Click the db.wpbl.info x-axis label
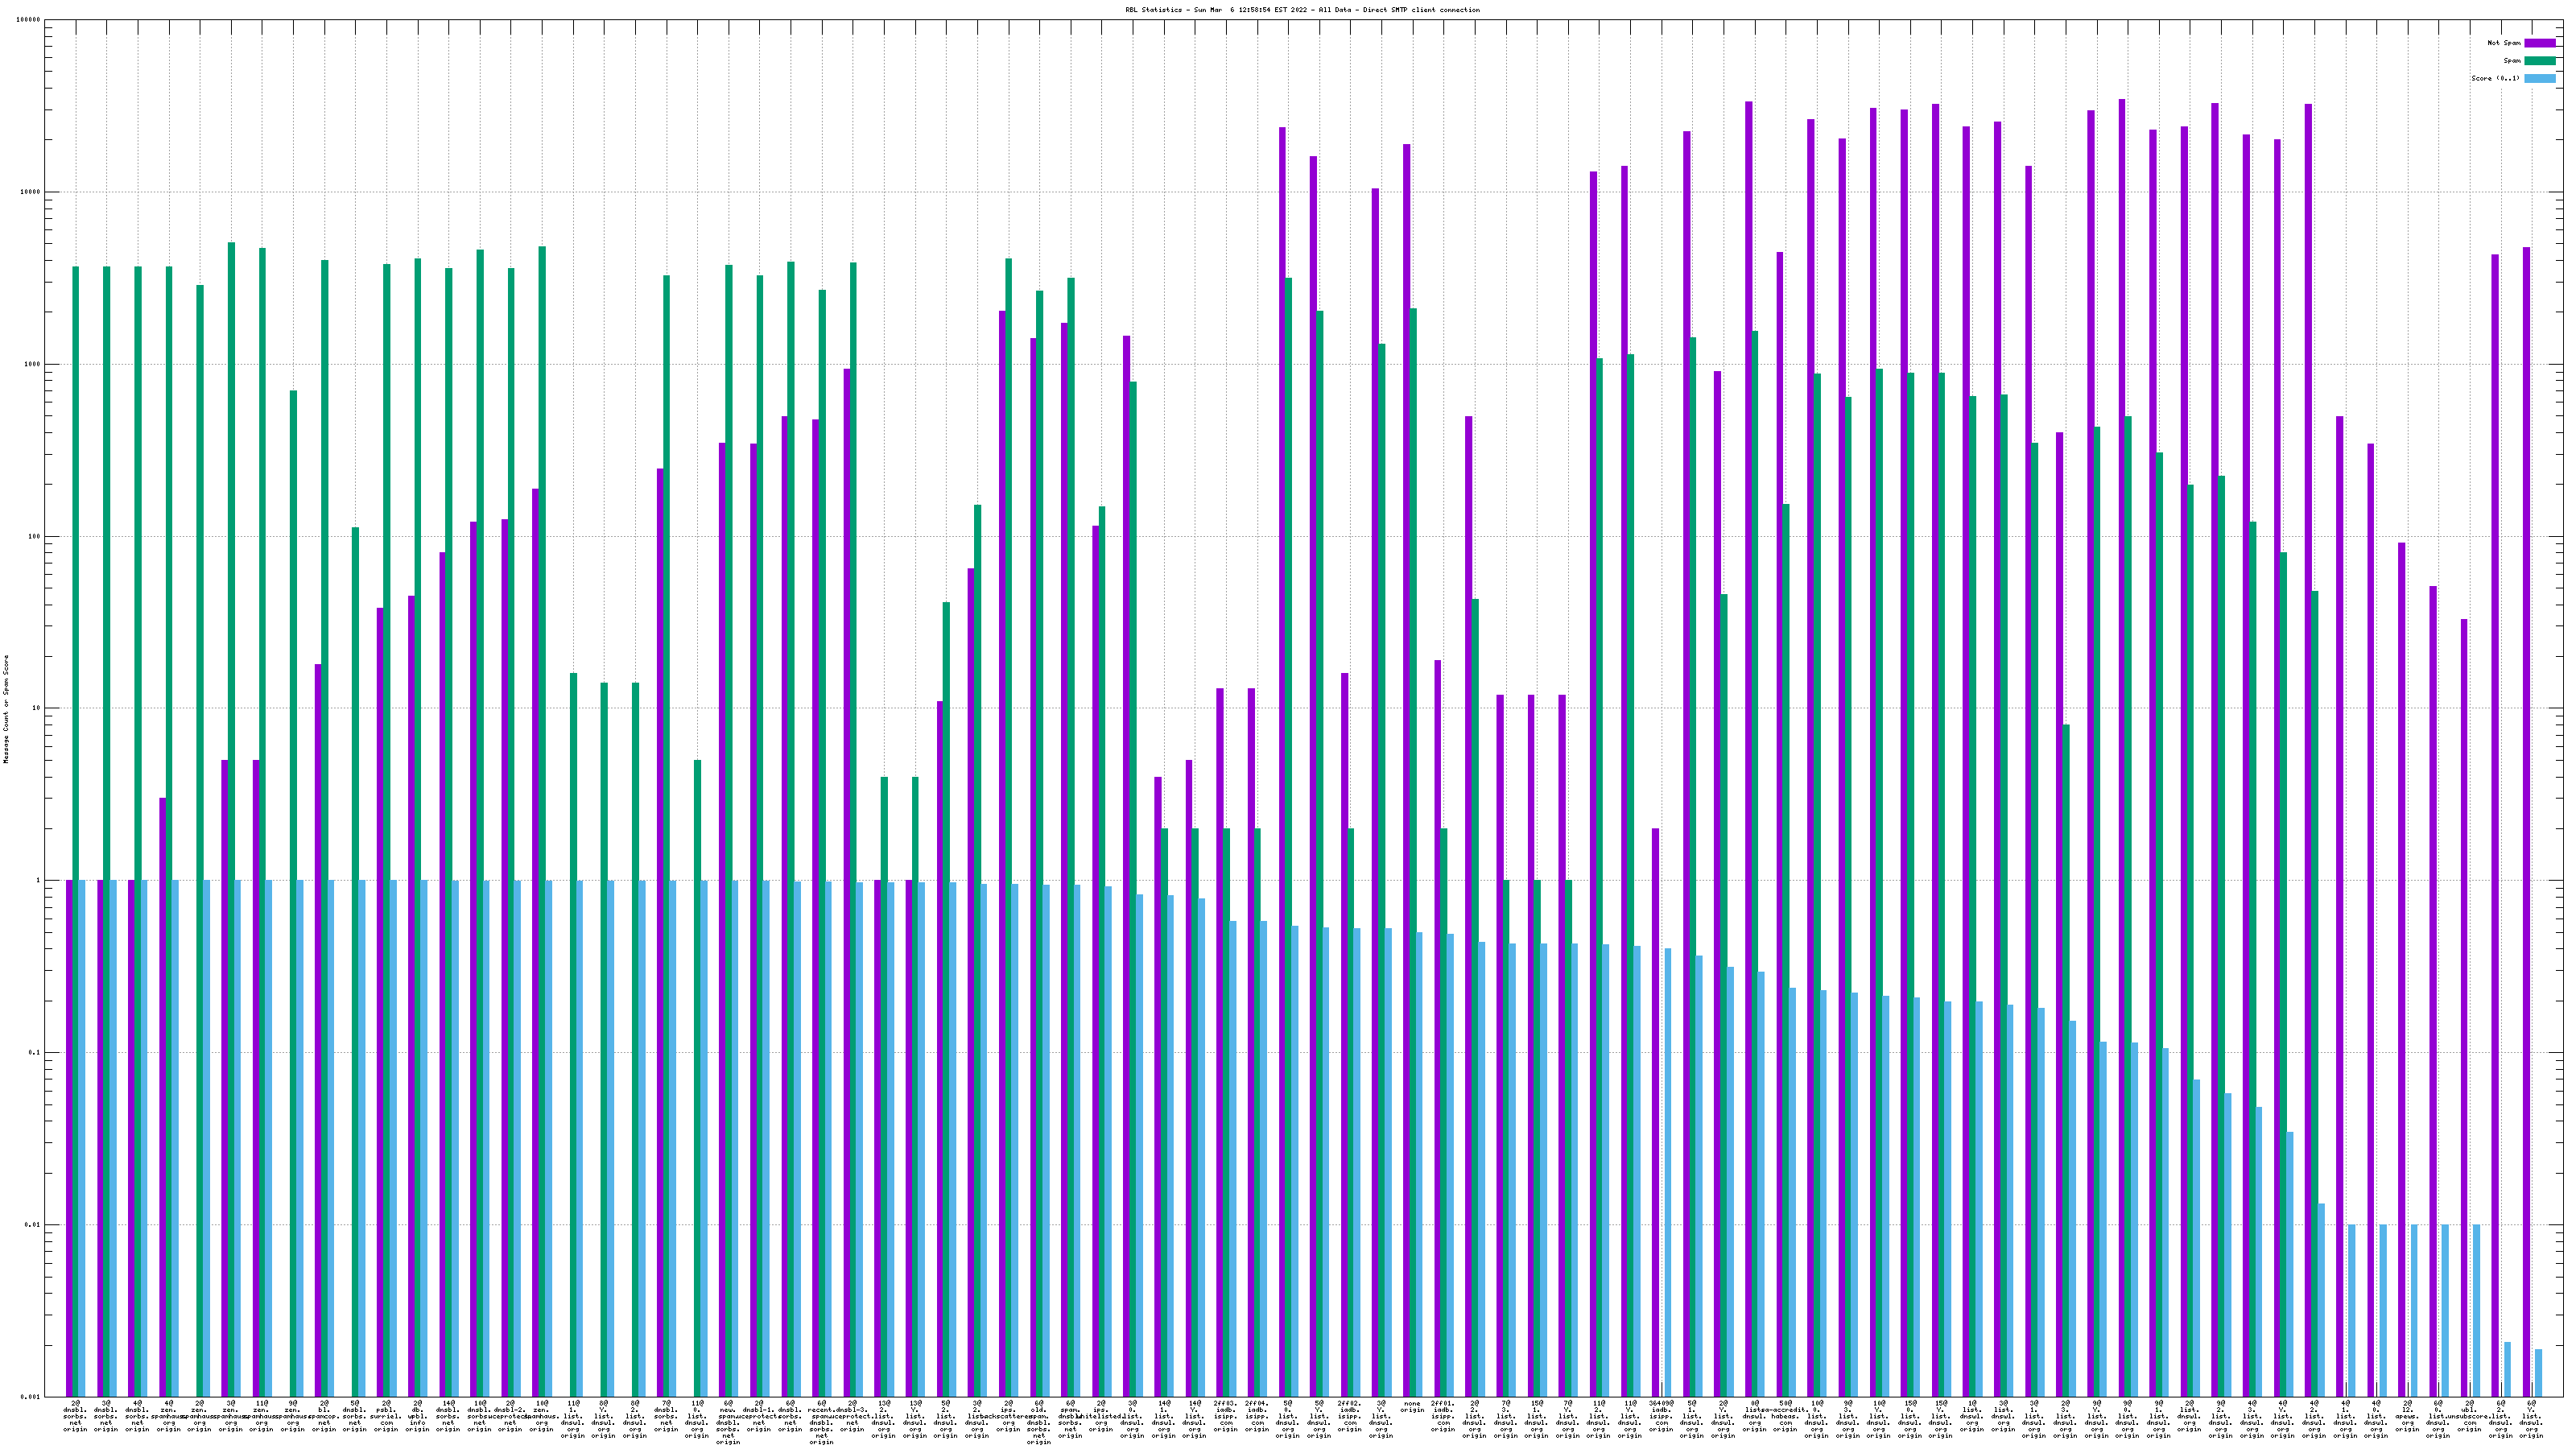 pos(417,1416)
